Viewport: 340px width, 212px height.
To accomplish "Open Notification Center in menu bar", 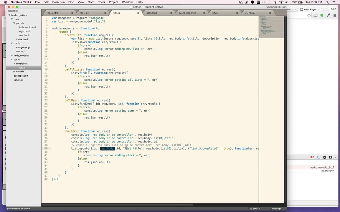I will click(334, 2).
